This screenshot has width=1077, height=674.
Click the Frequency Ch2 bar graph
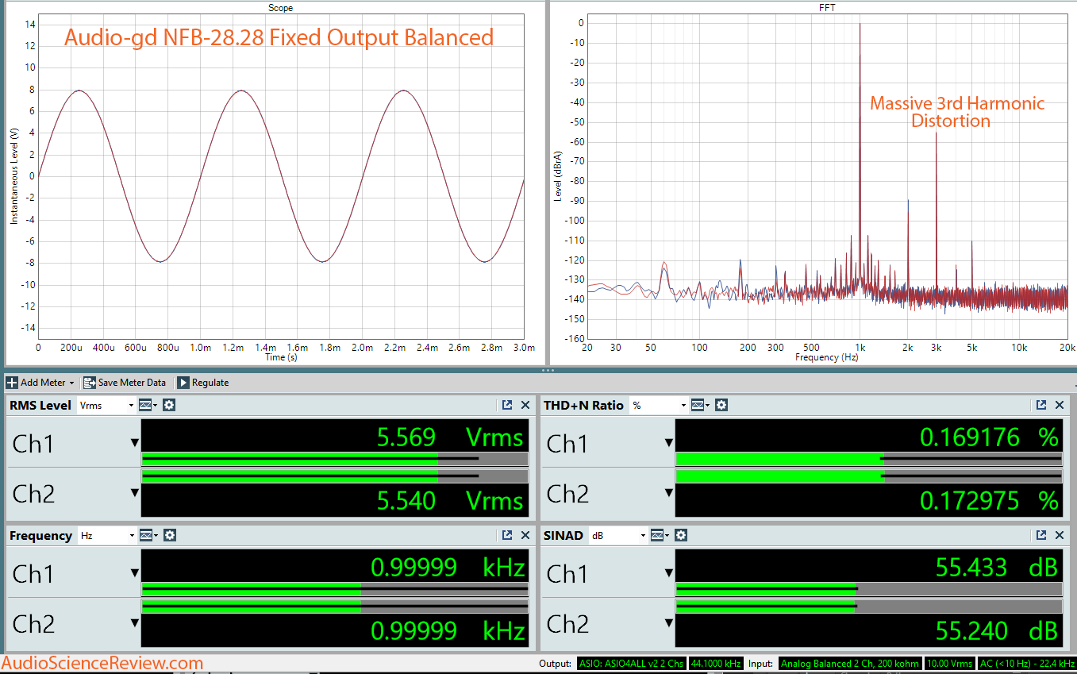click(335, 607)
